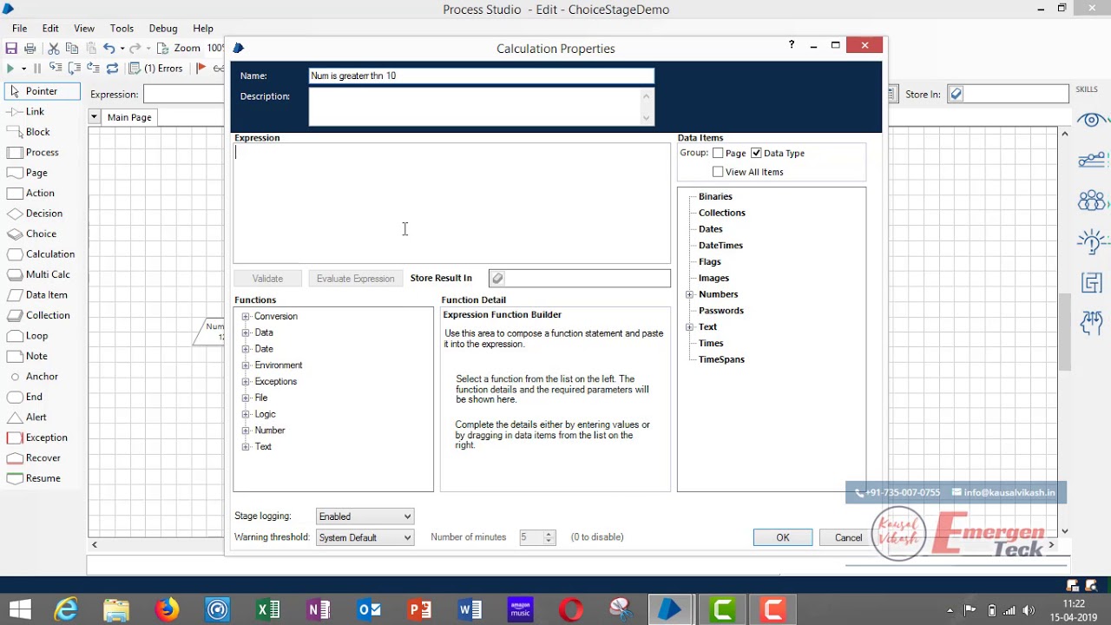Select the Collection stage tool
The image size is (1111, 625).
point(48,315)
